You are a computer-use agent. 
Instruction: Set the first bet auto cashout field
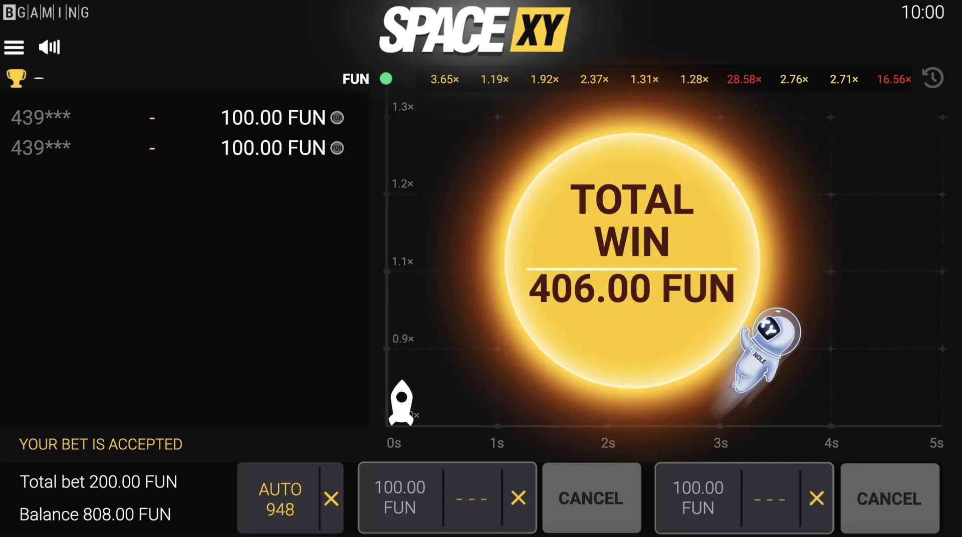471,498
